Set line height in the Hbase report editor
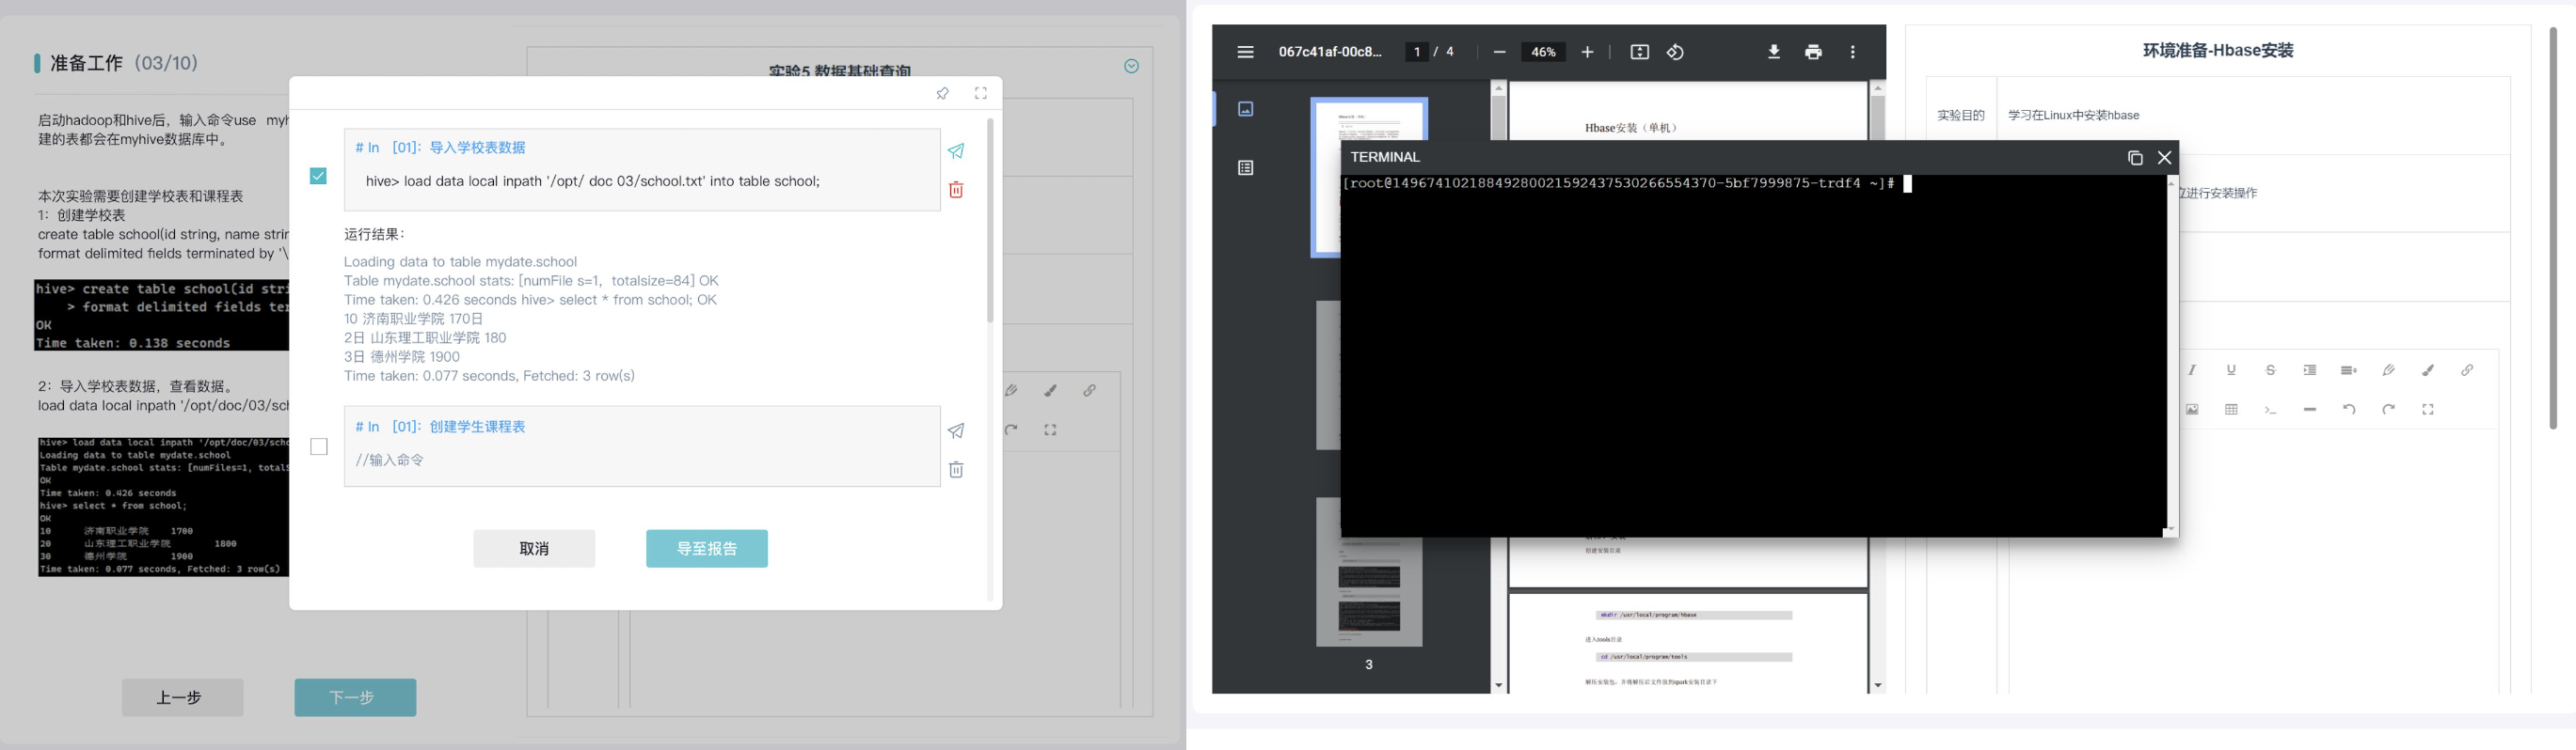2576x750 pixels. [2349, 370]
